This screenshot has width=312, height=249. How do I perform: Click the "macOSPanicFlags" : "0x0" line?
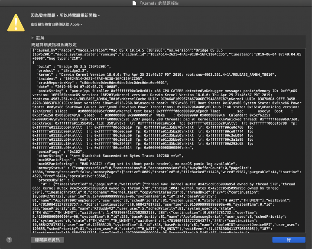point(63,160)
